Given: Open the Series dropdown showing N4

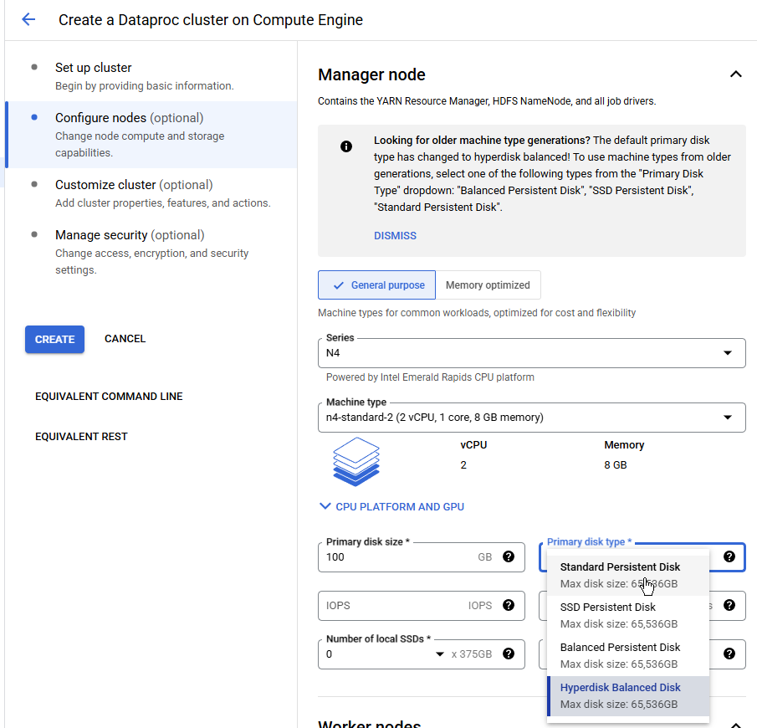Looking at the screenshot, I should point(531,353).
